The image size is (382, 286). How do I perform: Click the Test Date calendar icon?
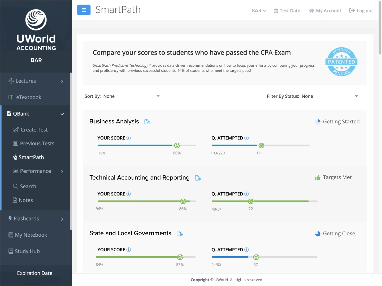point(276,11)
